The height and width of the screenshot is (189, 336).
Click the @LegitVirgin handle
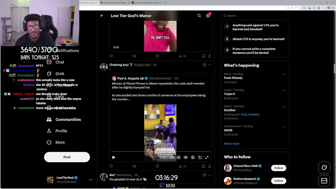[142, 65]
